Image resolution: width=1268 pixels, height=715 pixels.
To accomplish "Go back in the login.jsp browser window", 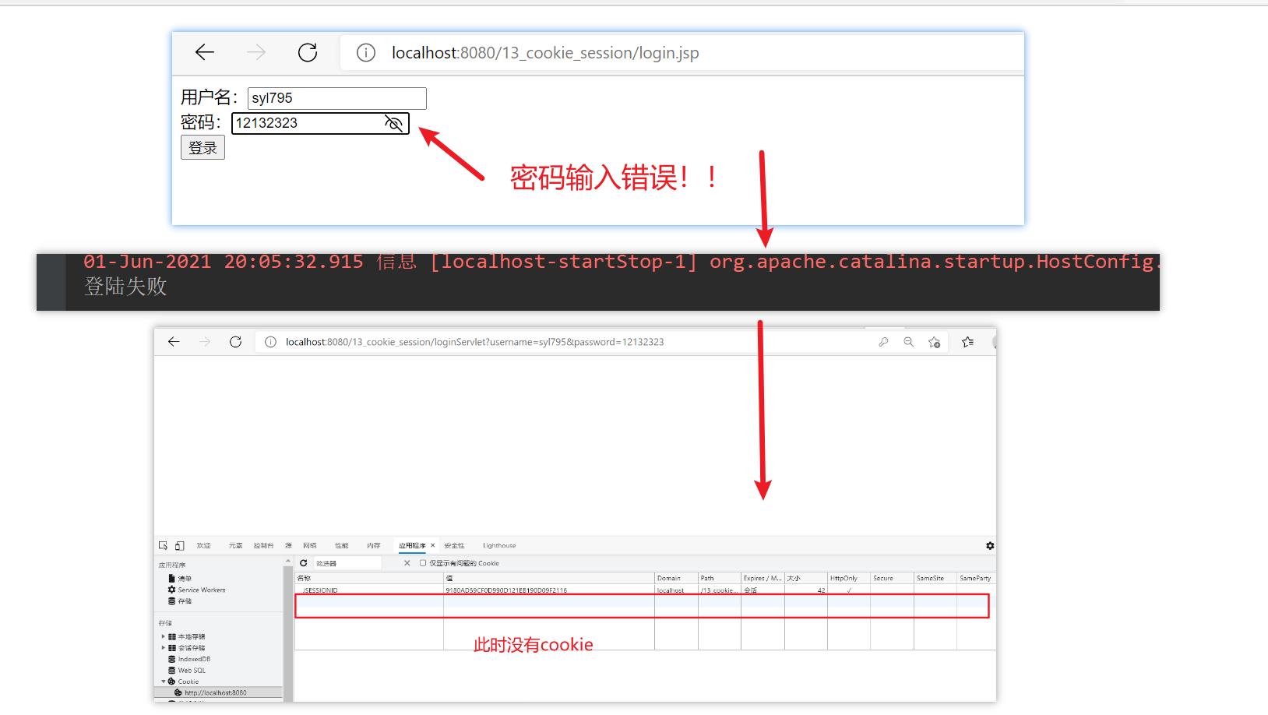I will [205, 52].
